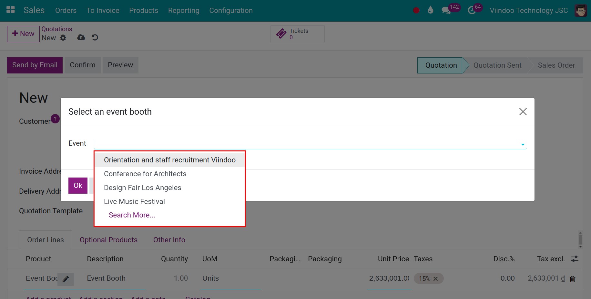Viewport: 591px width, 299px height.
Task: Open the apps grid menu icon
Action: (11, 10)
